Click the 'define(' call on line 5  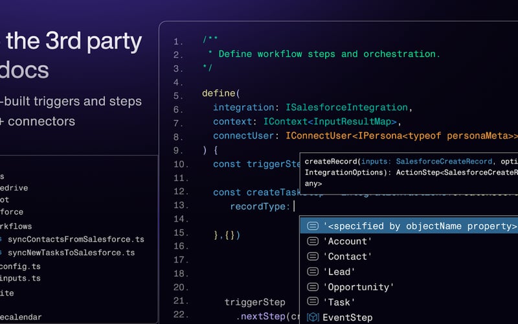(x=221, y=93)
